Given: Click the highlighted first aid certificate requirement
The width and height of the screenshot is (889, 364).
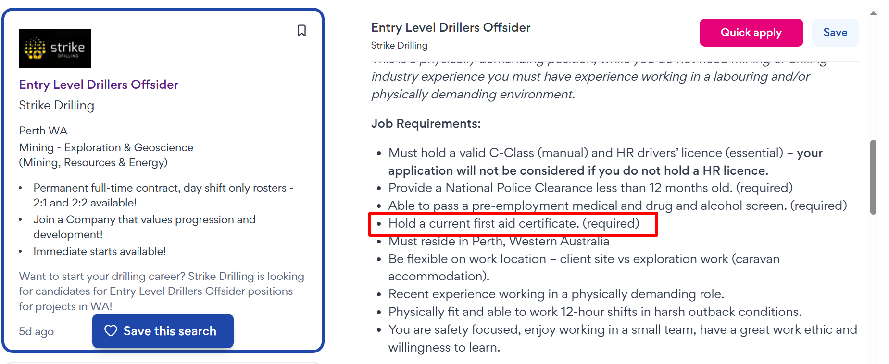Looking at the screenshot, I should (x=513, y=223).
